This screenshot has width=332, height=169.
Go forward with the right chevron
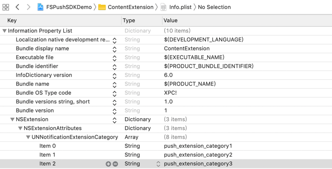point(29,7)
